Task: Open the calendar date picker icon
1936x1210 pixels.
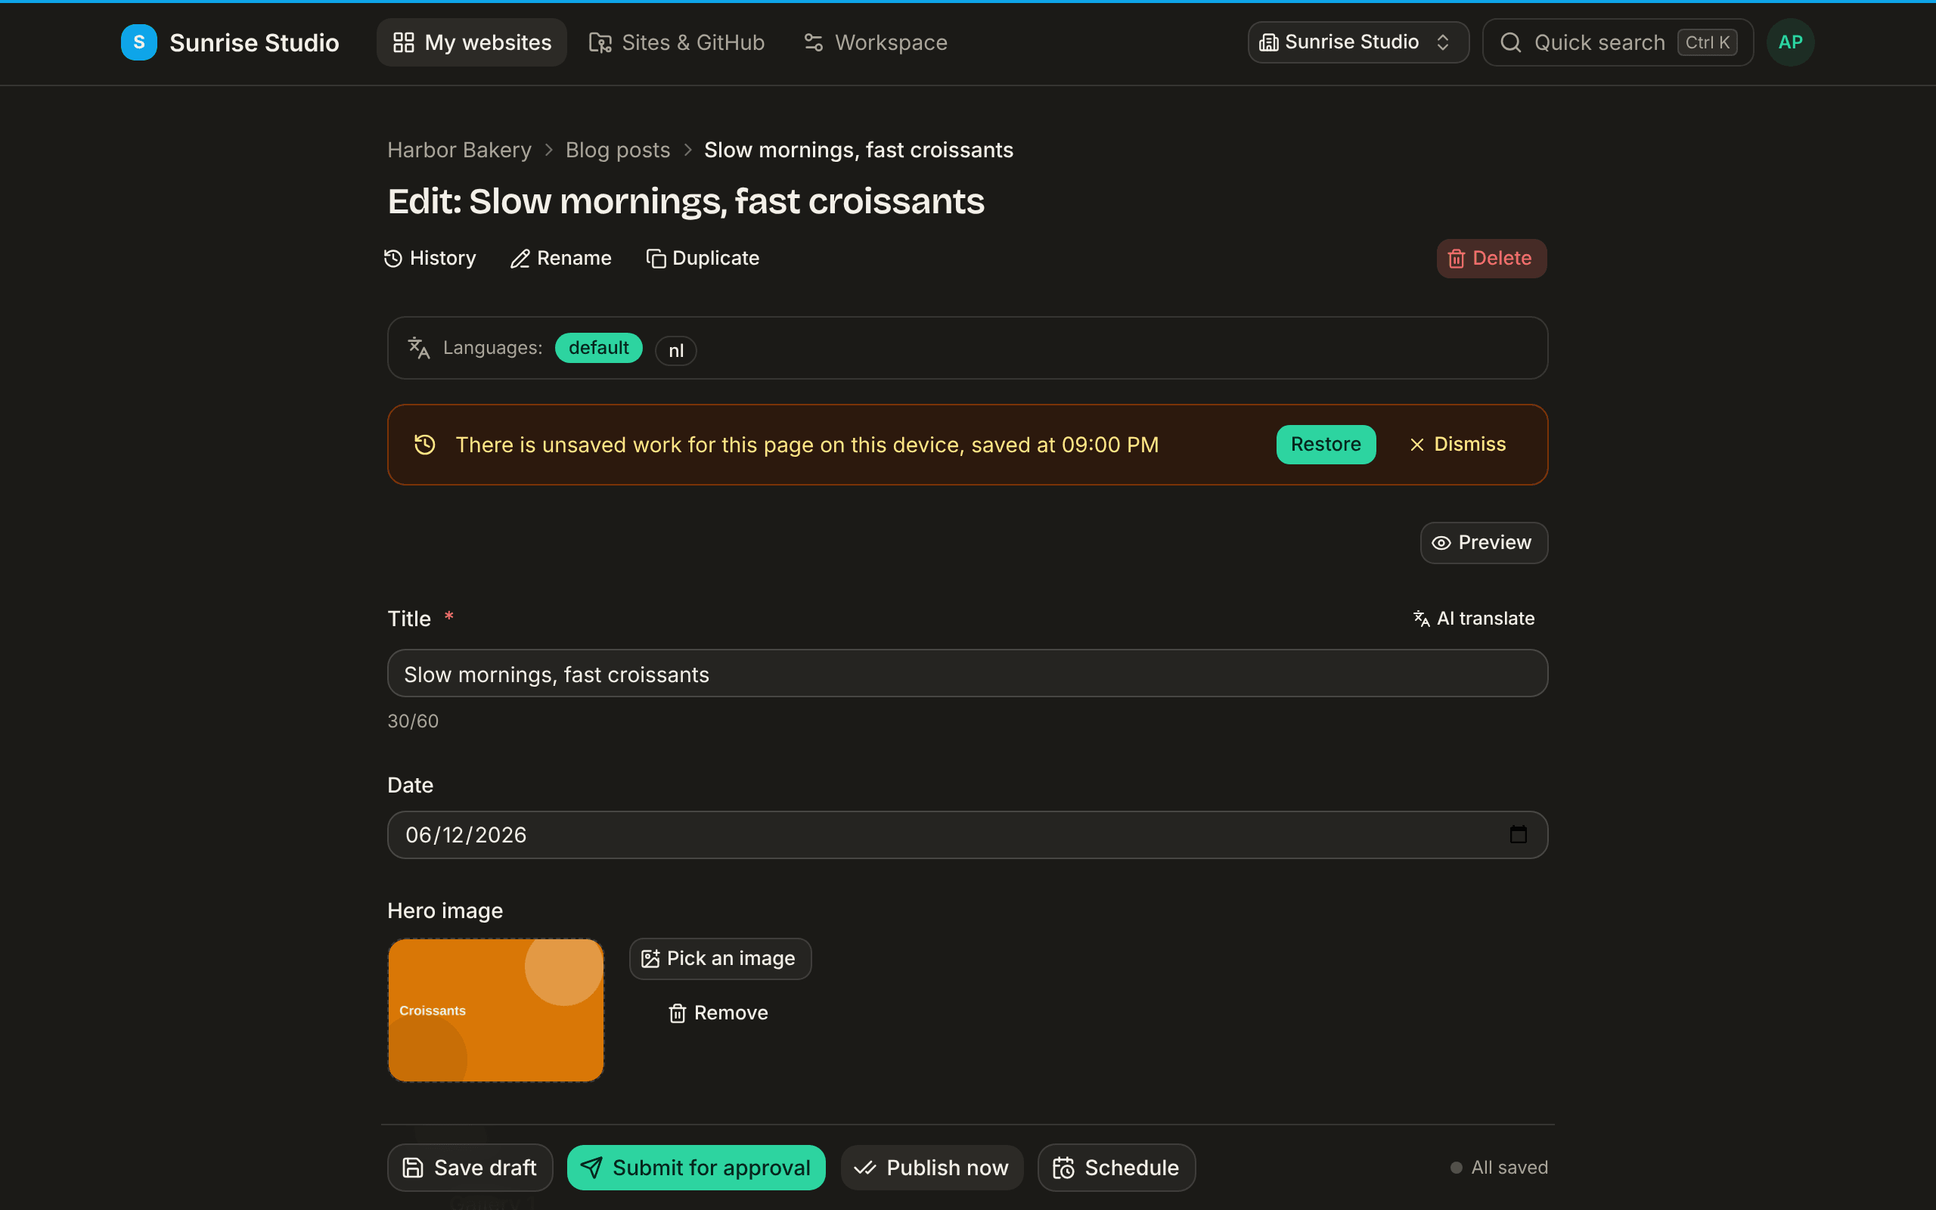Action: [1518, 835]
